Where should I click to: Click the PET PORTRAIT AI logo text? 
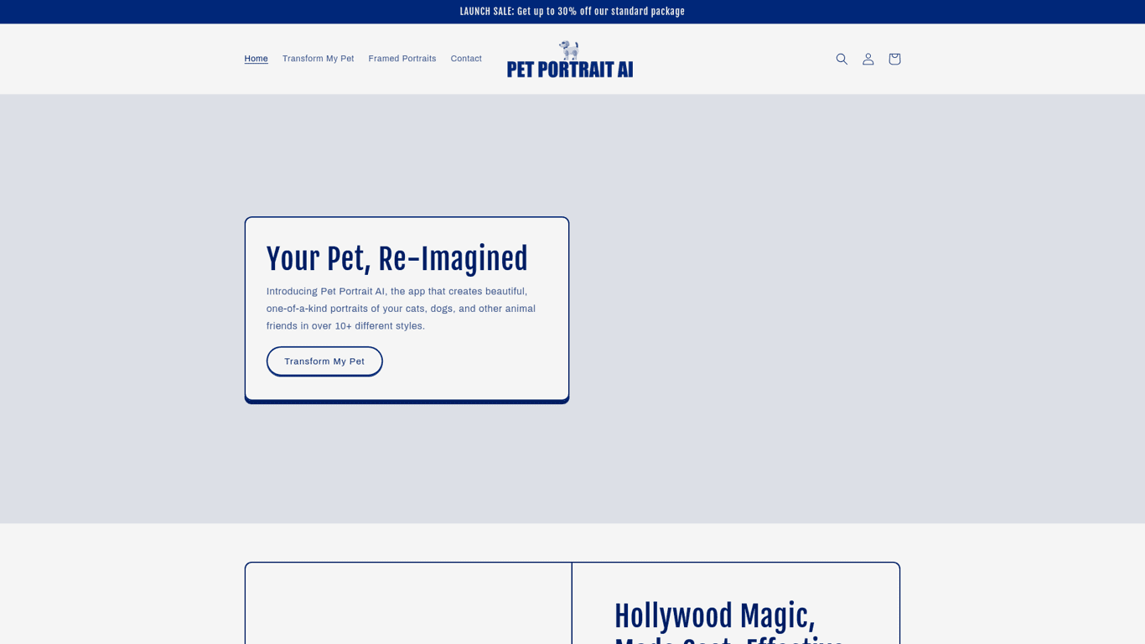click(x=570, y=70)
